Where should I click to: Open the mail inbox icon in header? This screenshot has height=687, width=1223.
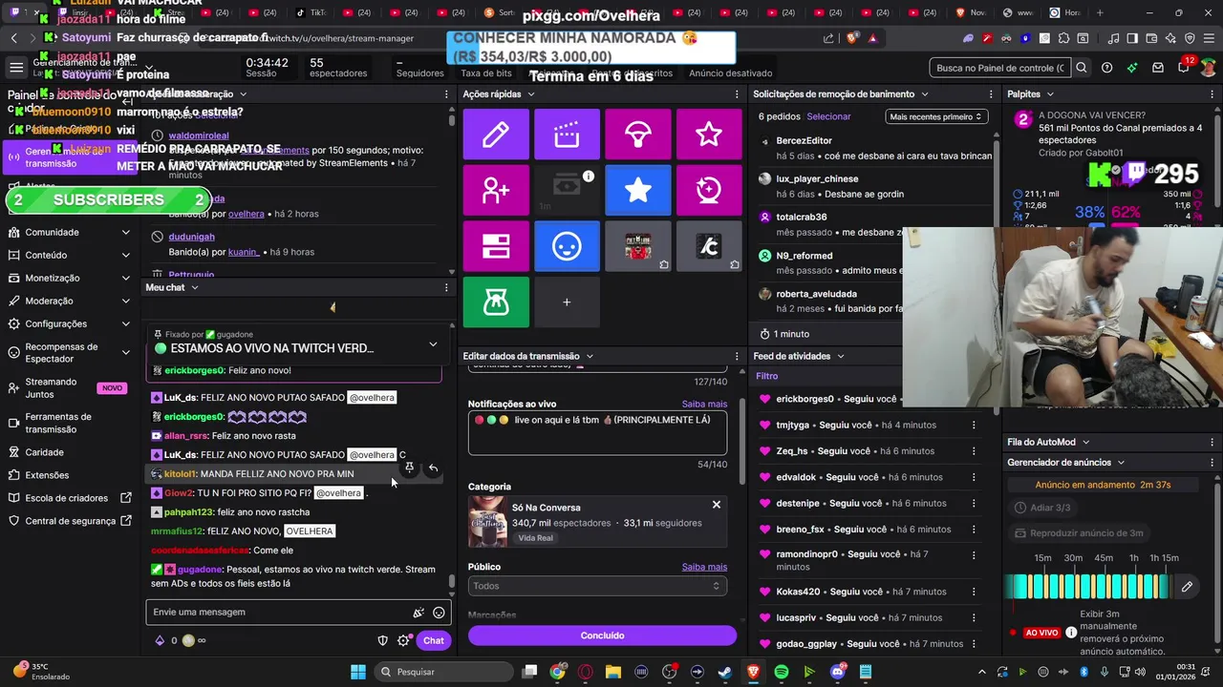1158,68
